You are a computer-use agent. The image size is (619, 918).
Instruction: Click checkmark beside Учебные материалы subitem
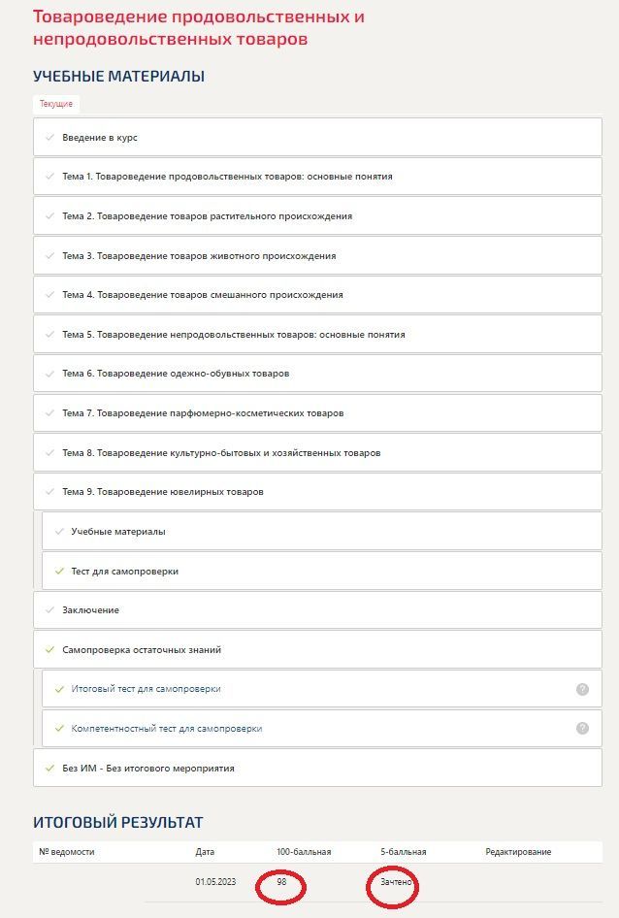point(58,532)
